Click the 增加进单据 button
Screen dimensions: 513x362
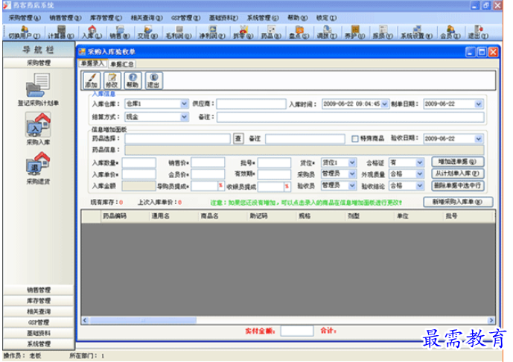point(457,162)
